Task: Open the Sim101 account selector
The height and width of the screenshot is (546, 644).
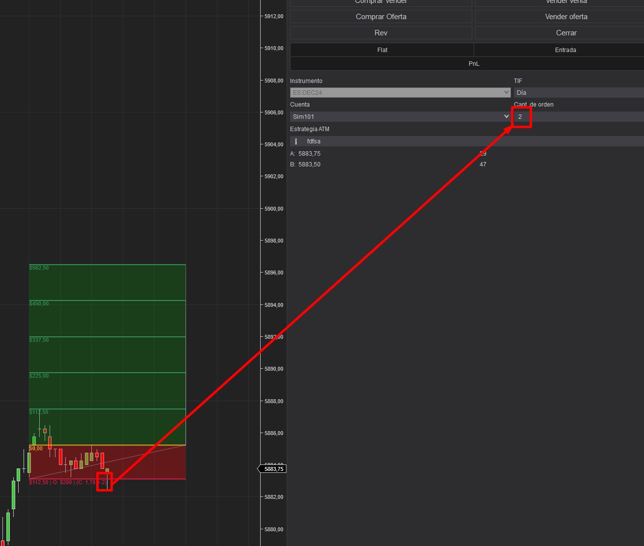Action: (x=400, y=116)
